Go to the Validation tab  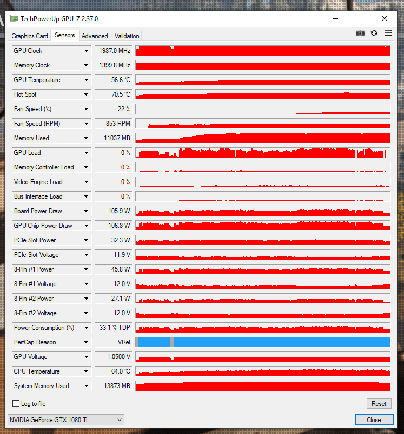(127, 36)
